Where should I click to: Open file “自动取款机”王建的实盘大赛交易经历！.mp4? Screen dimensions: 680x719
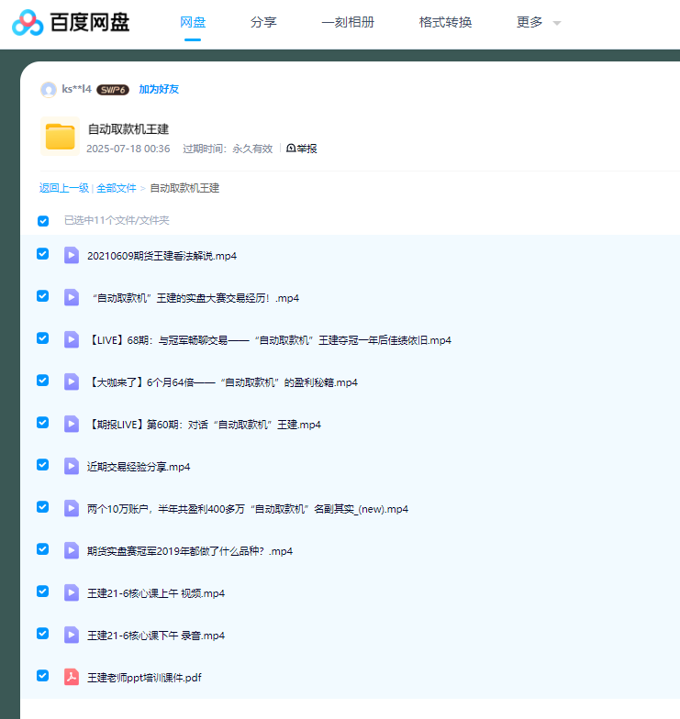[x=195, y=298]
